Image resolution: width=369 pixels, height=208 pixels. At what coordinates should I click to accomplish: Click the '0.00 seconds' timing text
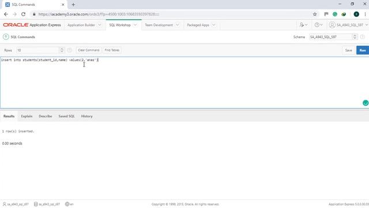(12, 143)
